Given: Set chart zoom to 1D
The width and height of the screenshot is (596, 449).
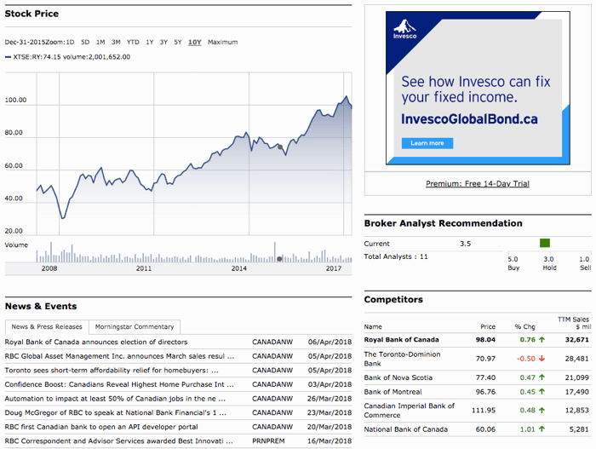Looking at the screenshot, I should tap(70, 42).
